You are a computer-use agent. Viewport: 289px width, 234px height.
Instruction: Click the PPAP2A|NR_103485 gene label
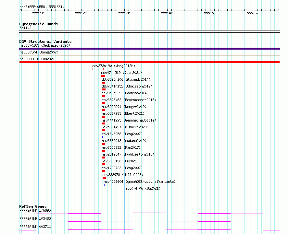click(x=35, y=218)
